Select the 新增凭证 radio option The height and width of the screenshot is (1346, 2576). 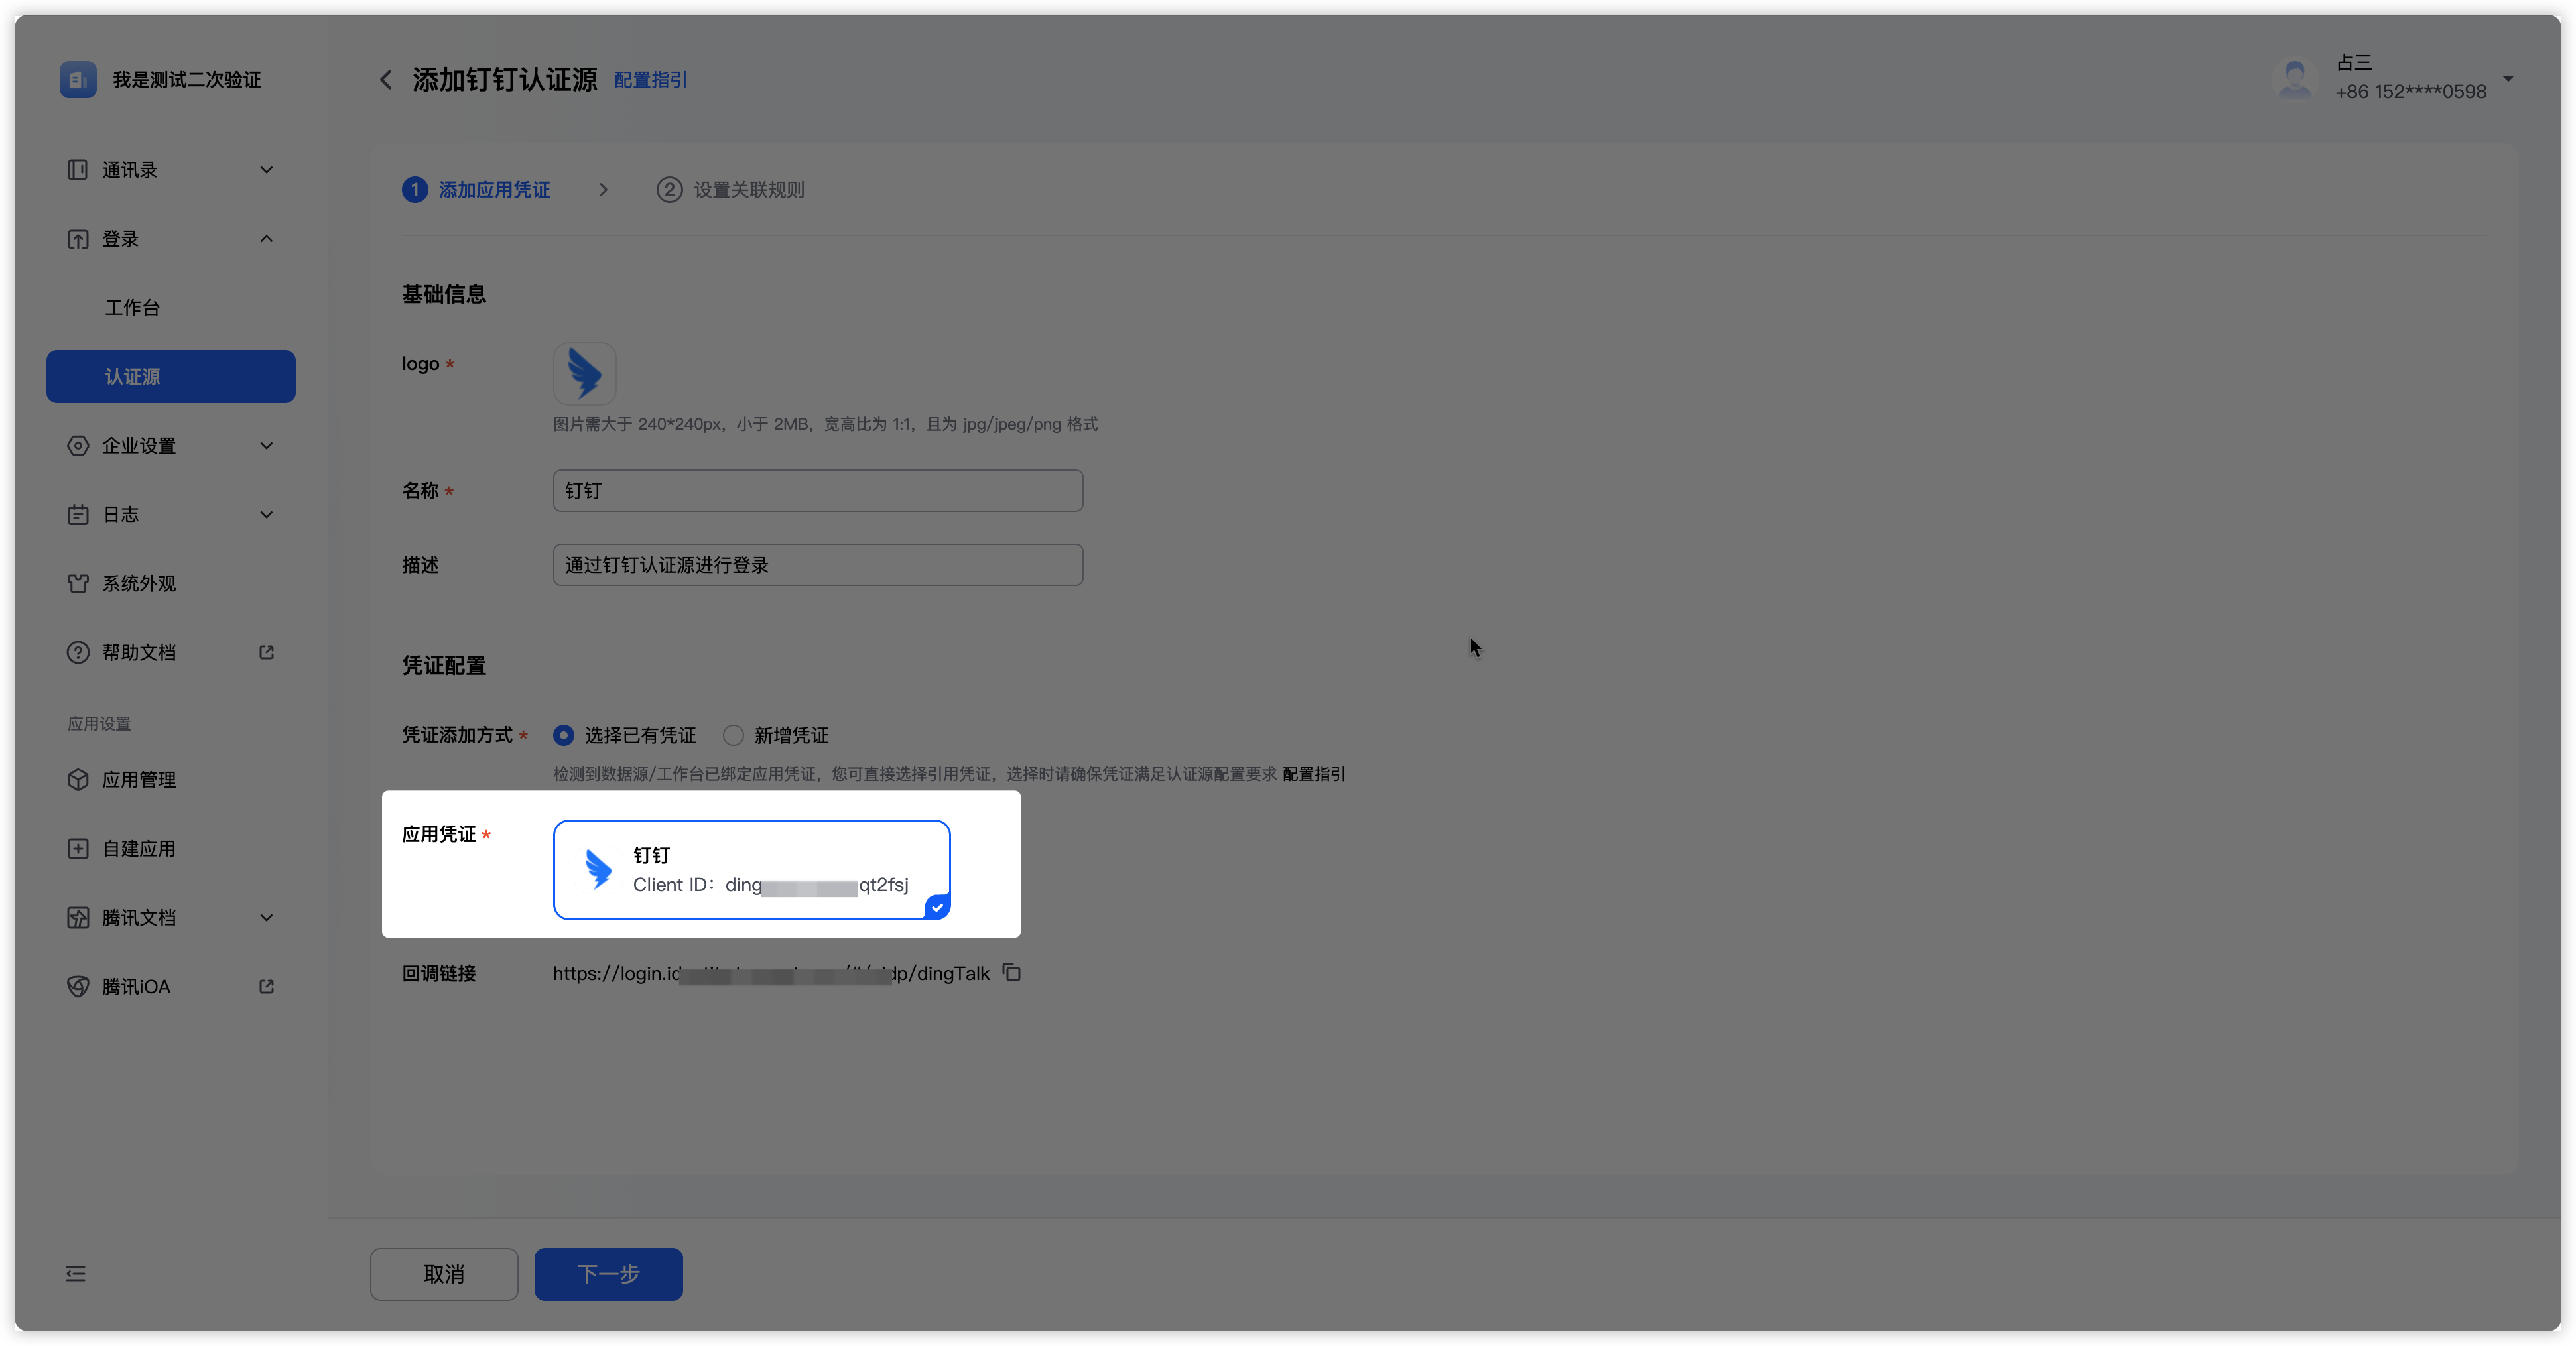[734, 736]
